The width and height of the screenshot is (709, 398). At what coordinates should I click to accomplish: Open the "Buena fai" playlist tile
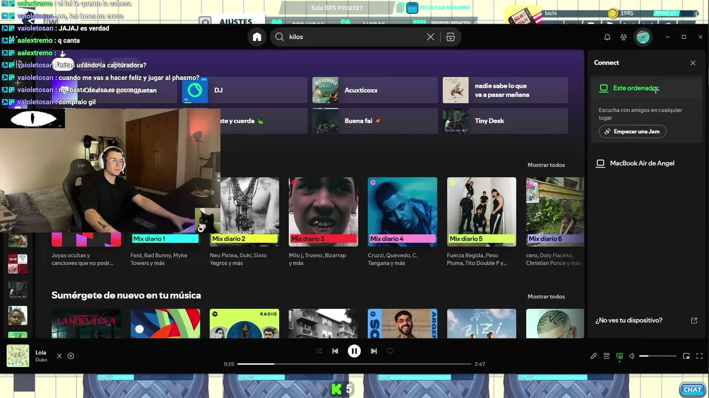click(375, 121)
